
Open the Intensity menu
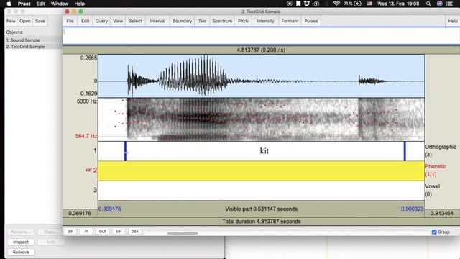(x=265, y=21)
